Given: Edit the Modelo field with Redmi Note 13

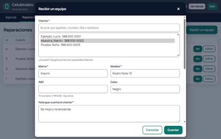Looking at the screenshot, I should 145,73.
